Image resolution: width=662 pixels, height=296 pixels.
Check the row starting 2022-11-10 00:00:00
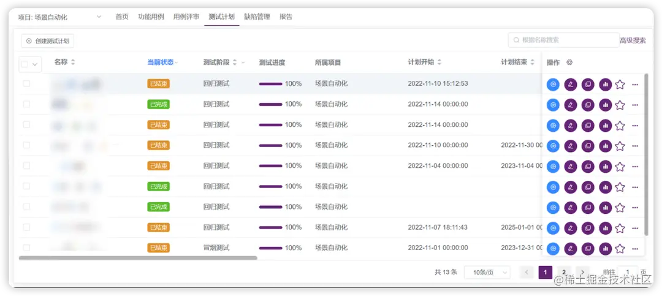click(x=26, y=145)
